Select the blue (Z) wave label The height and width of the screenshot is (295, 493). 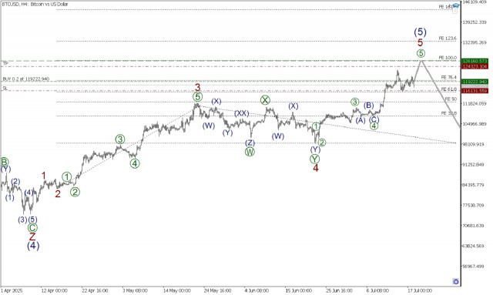[x=250, y=143]
